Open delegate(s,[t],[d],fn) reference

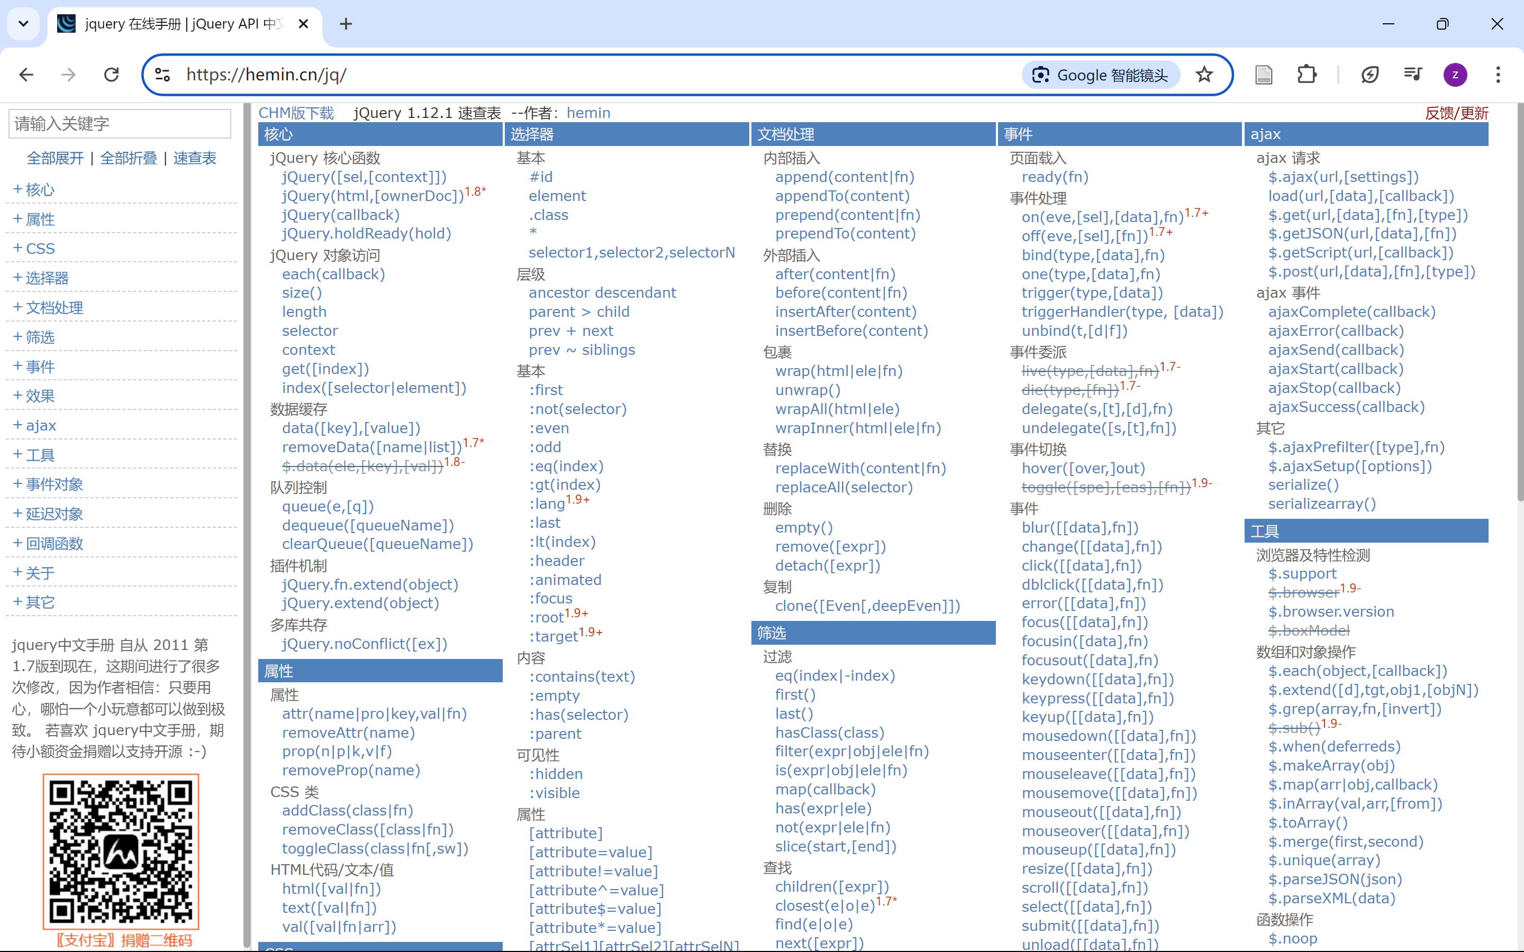1097,409
